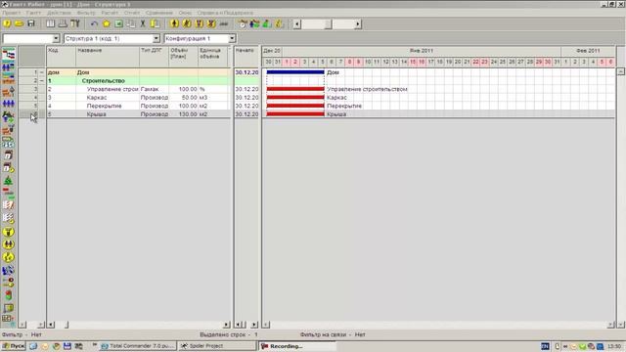The height and width of the screenshot is (352, 626).
Task: Click the Recording taskbar item
Action: pos(296,346)
